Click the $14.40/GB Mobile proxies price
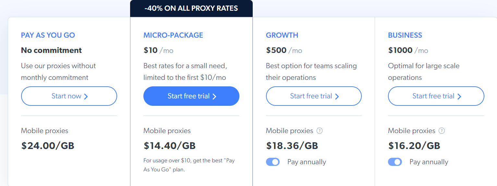 pos(170,145)
